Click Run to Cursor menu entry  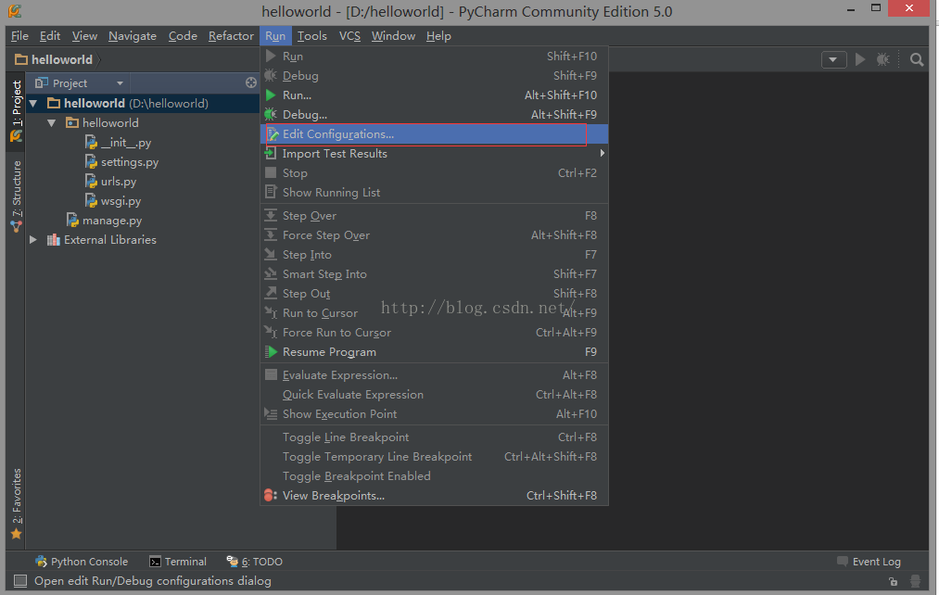tap(434, 313)
